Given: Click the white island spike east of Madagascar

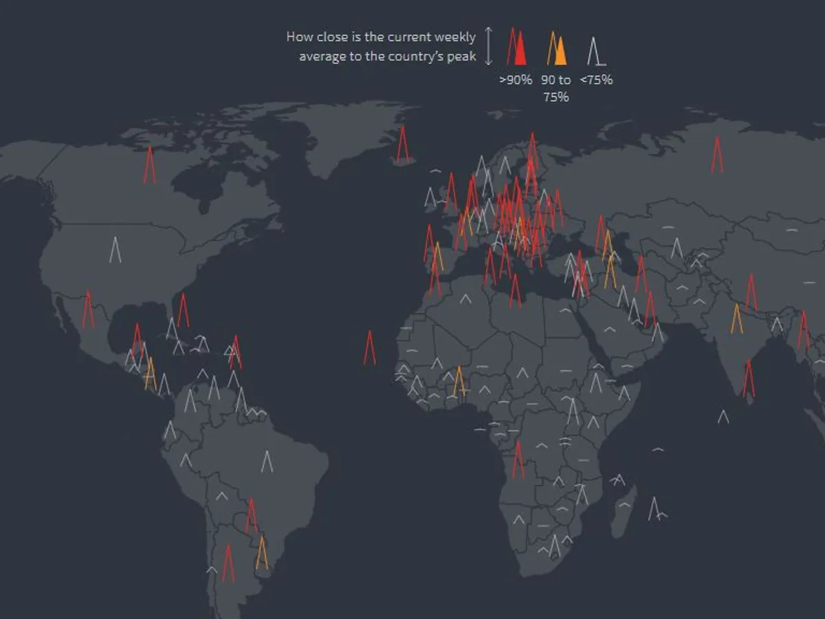Looking at the screenshot, I should [654, 508].
